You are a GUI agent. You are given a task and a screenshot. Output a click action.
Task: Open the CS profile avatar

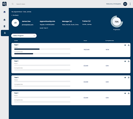tap(125, 4)
